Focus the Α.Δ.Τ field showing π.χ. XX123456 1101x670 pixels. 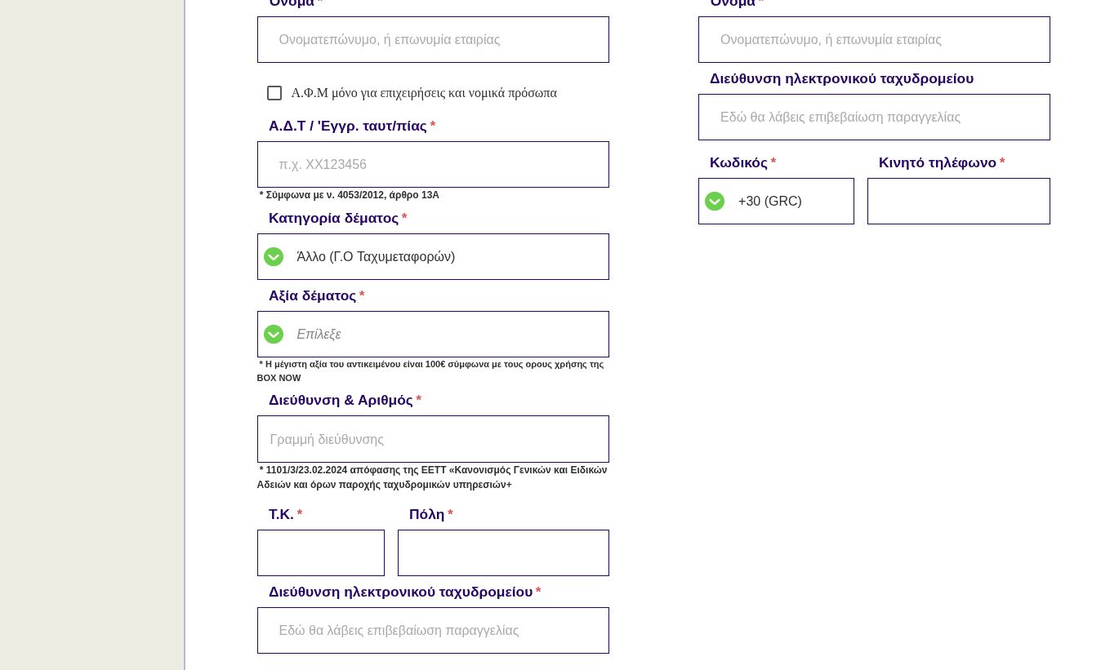click(x=433, y=165)
